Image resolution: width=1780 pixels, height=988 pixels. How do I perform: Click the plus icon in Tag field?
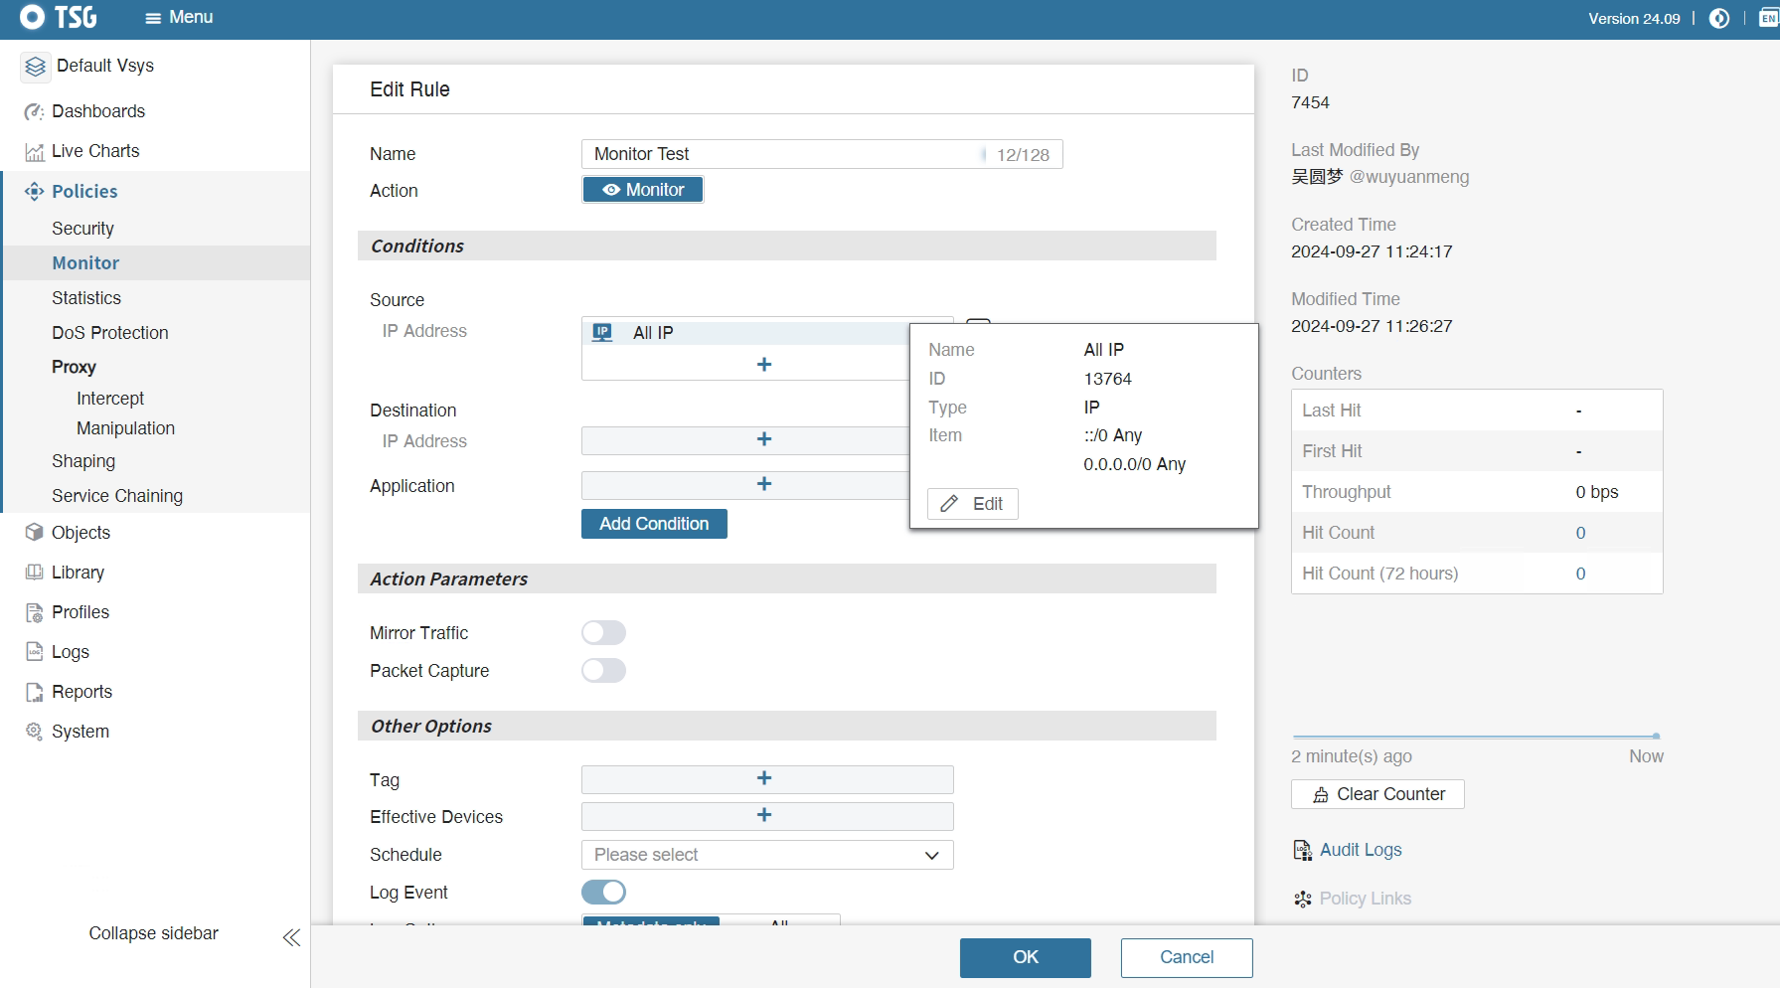coord(763,778)
